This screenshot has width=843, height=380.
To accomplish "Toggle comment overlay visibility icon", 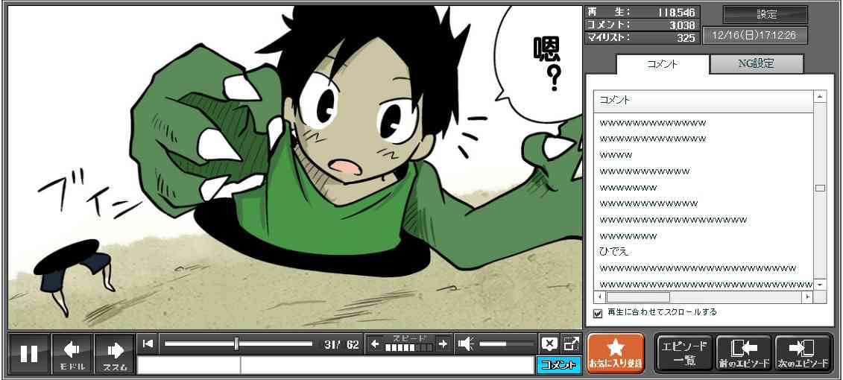I will [549, 343].
